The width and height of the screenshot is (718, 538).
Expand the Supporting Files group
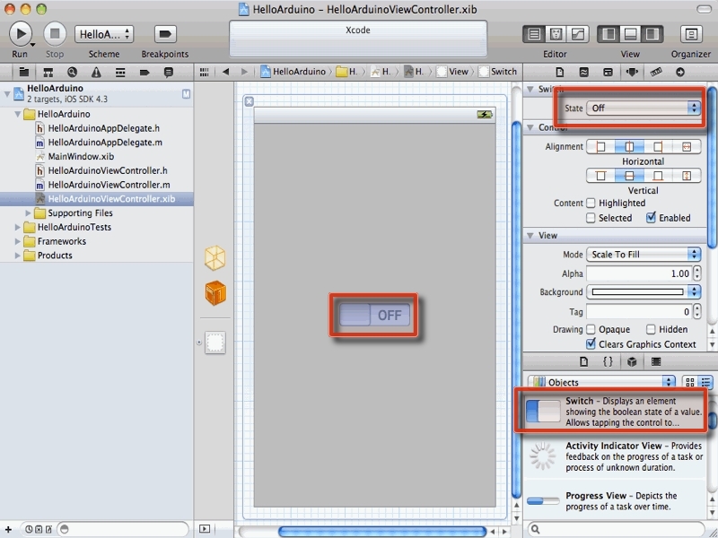click(x=28, y=213)
